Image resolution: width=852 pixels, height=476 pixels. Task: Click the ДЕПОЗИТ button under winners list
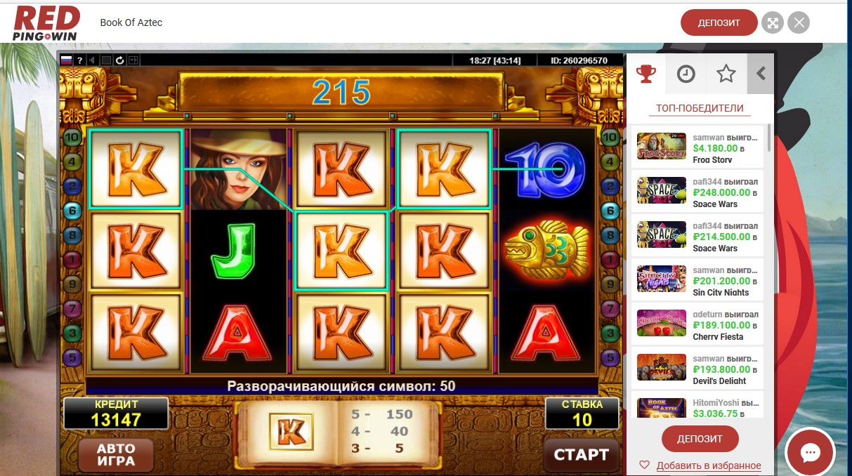tap(700, 439)
